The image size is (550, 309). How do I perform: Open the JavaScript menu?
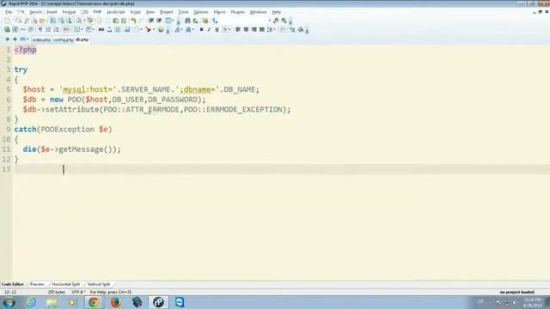(x=115, y=12)
